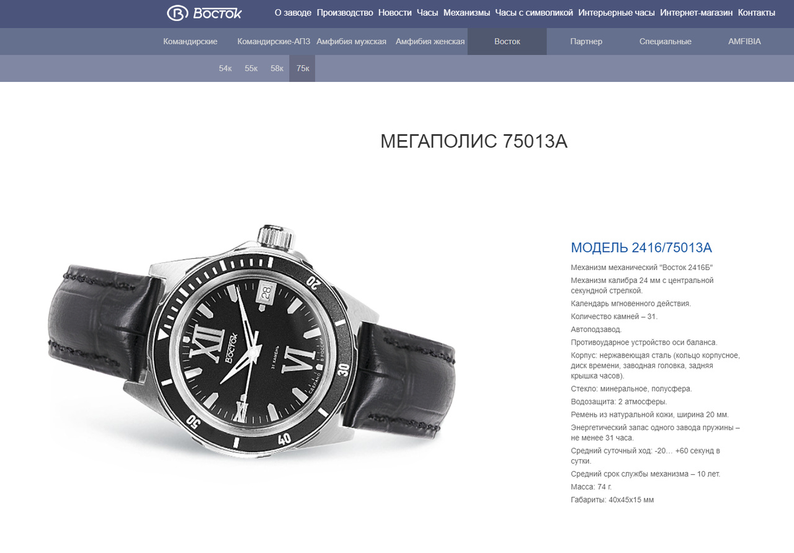
Task: Switch to the AMFIBIA category tab
Action: click(744, 42)
